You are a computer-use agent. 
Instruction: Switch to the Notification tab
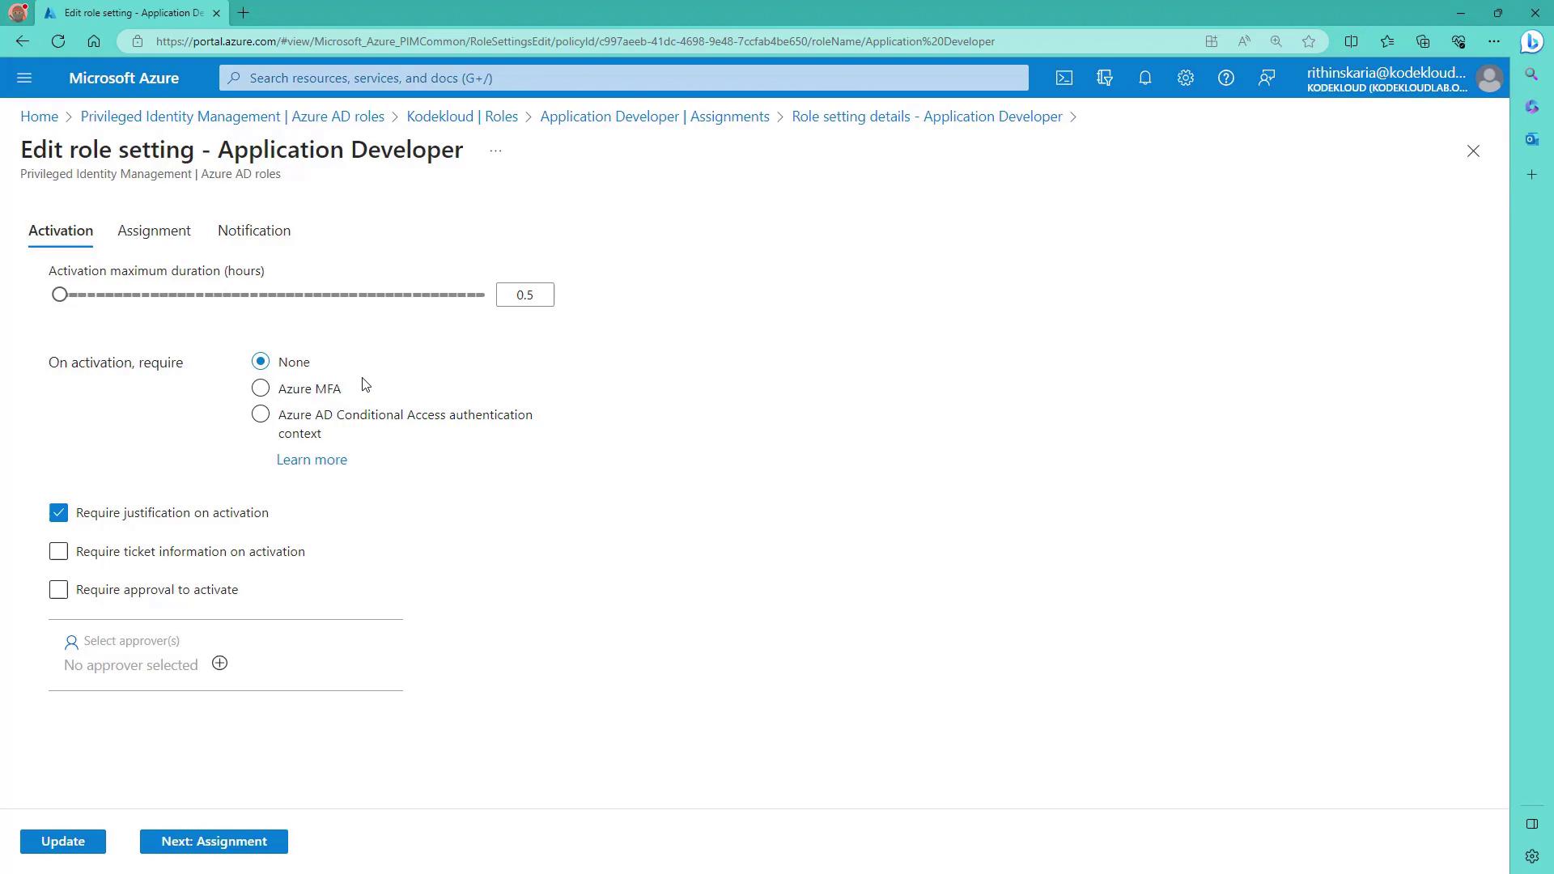click(x=253, y=231)
